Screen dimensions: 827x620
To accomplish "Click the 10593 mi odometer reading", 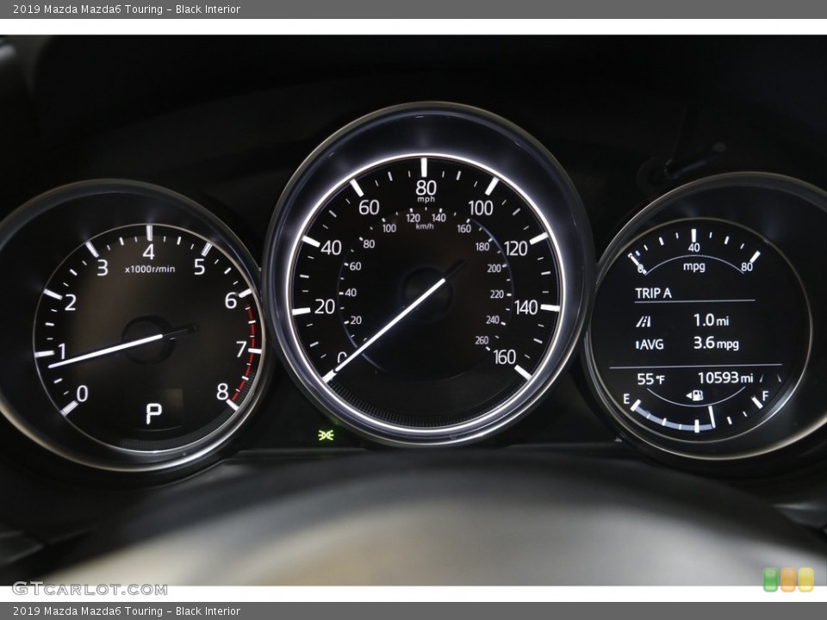I will click(725, 378).
